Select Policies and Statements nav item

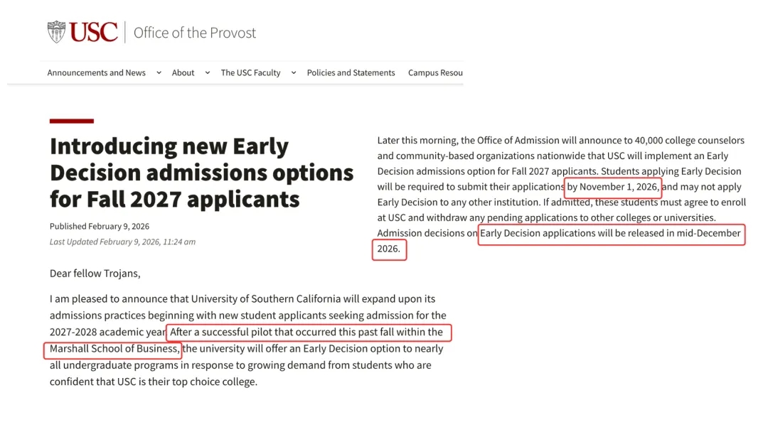coord(351,72)
